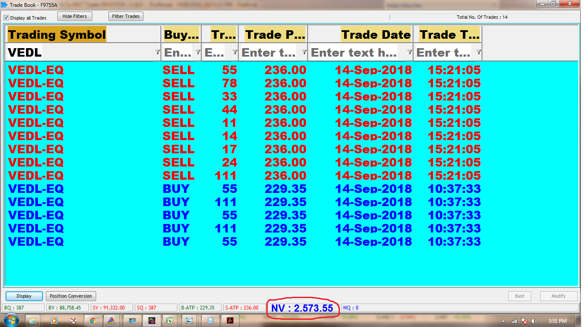
Task: Focus the Trade Date filter text box
Action: (357, 52)
